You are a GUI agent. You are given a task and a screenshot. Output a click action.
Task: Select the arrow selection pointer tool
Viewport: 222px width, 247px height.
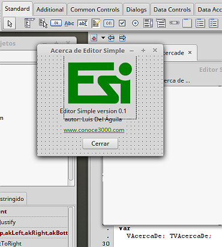pyautogui.click(x=10, y=23)
